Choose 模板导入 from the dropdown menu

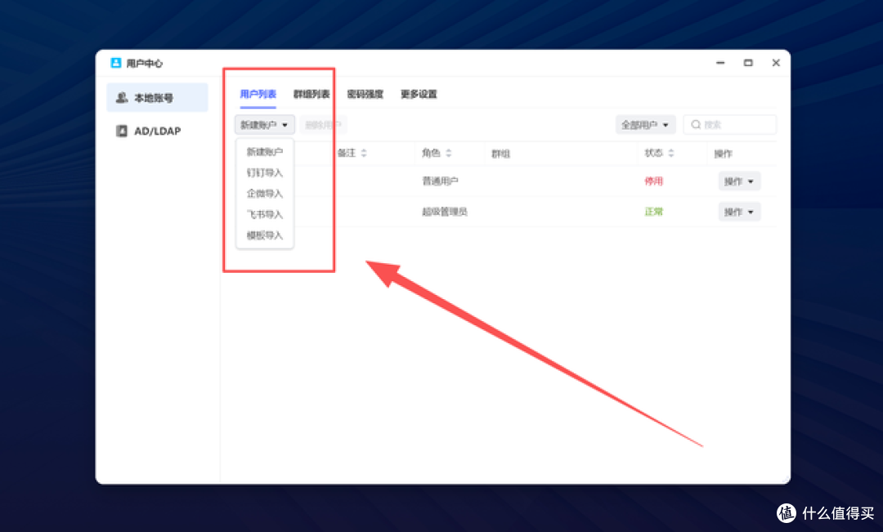[x=265, y=235]
